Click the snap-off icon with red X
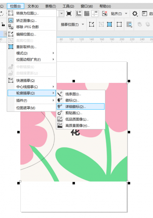153x218 pixels. pyautogui.click(x=104, y=13)
